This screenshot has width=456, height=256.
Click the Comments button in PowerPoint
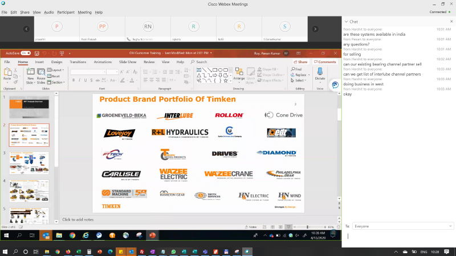point(325,61)
